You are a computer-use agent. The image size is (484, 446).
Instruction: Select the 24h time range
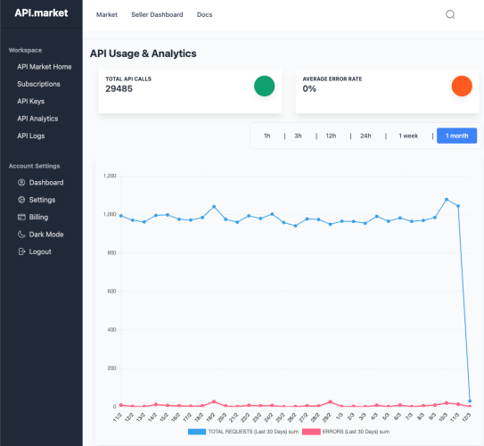pos(365,136)
